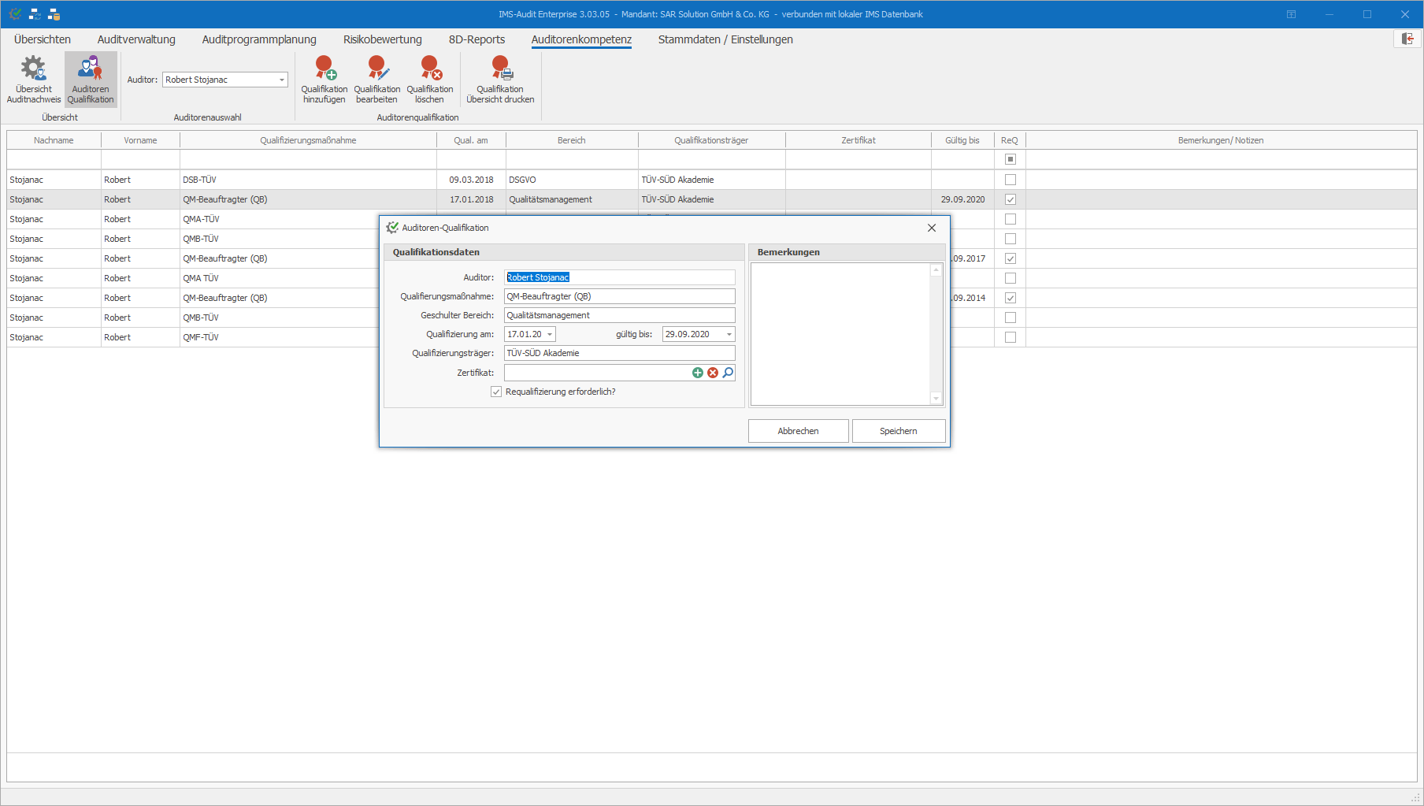Expand gültig bis date dropdown
This screenshot has height=806, width=1424.
(729, 335)
